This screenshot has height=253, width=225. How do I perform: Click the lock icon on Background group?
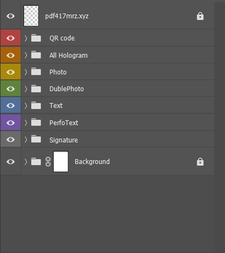coord(200,162)
